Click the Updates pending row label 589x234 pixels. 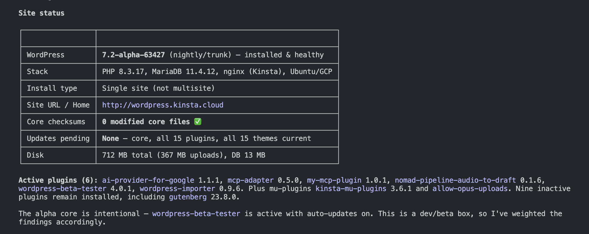pos(58,138)
